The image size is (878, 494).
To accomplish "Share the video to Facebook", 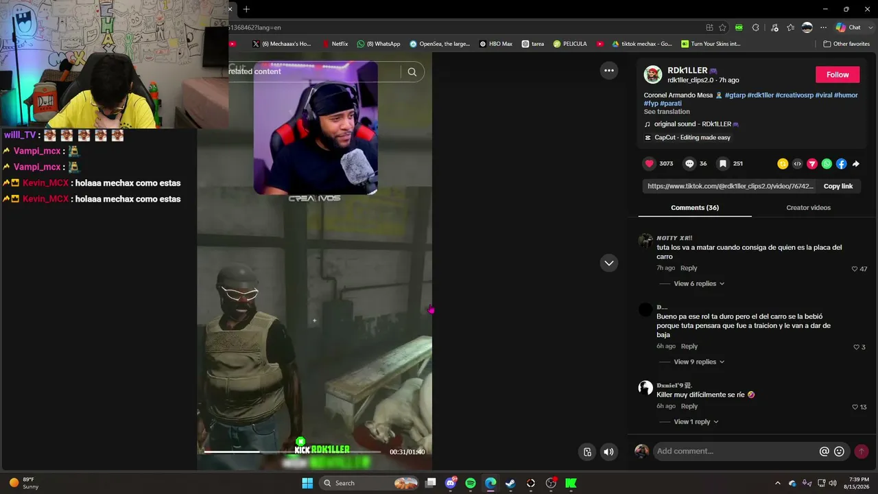I will pos(841,164).
